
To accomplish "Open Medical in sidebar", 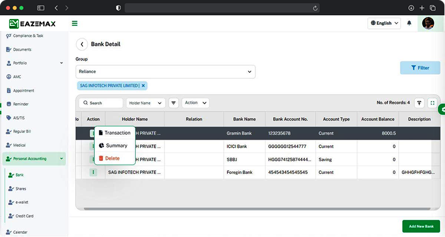I will (x=16, y=145).
